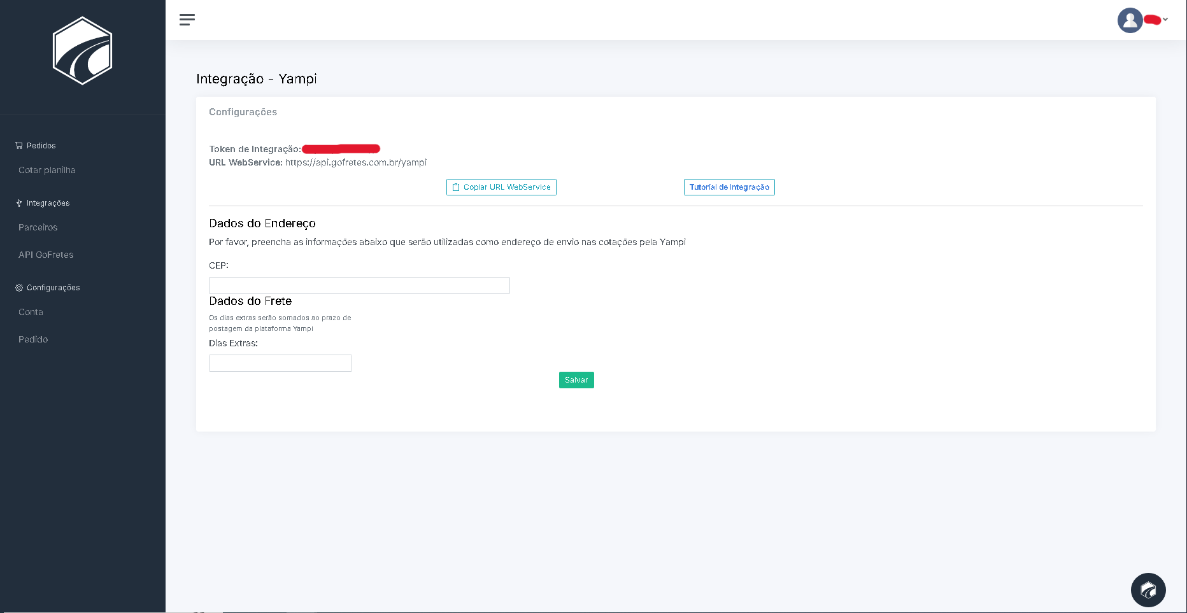Copy the URL WebService
The image size is (1187, 613).
(x=501, y=187)
